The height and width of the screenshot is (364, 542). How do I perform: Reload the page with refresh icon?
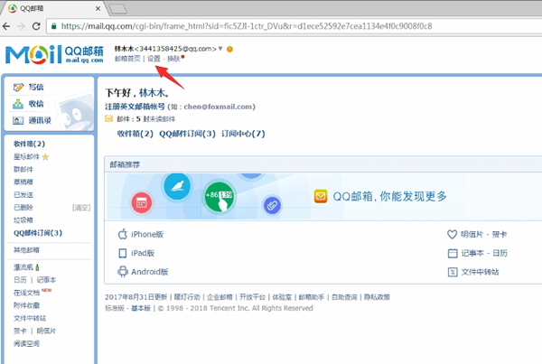click(x=36, y=26)
